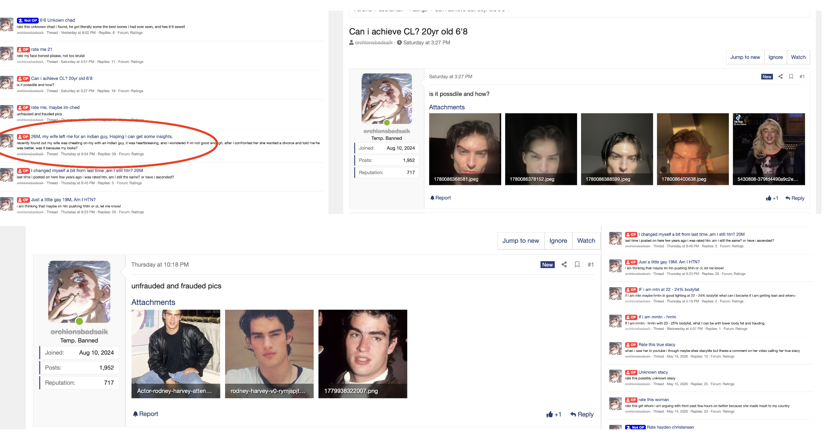
Task: Open attachment Actor-rodney-harvey-atten
Action: [176, 354]
